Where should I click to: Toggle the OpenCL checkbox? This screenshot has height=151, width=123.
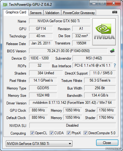click(32, 133)
